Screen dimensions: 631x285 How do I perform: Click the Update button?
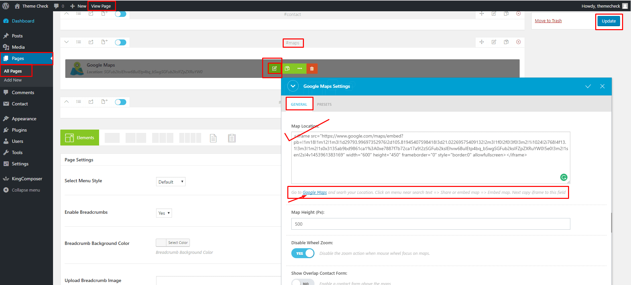(x=608, y=21)
